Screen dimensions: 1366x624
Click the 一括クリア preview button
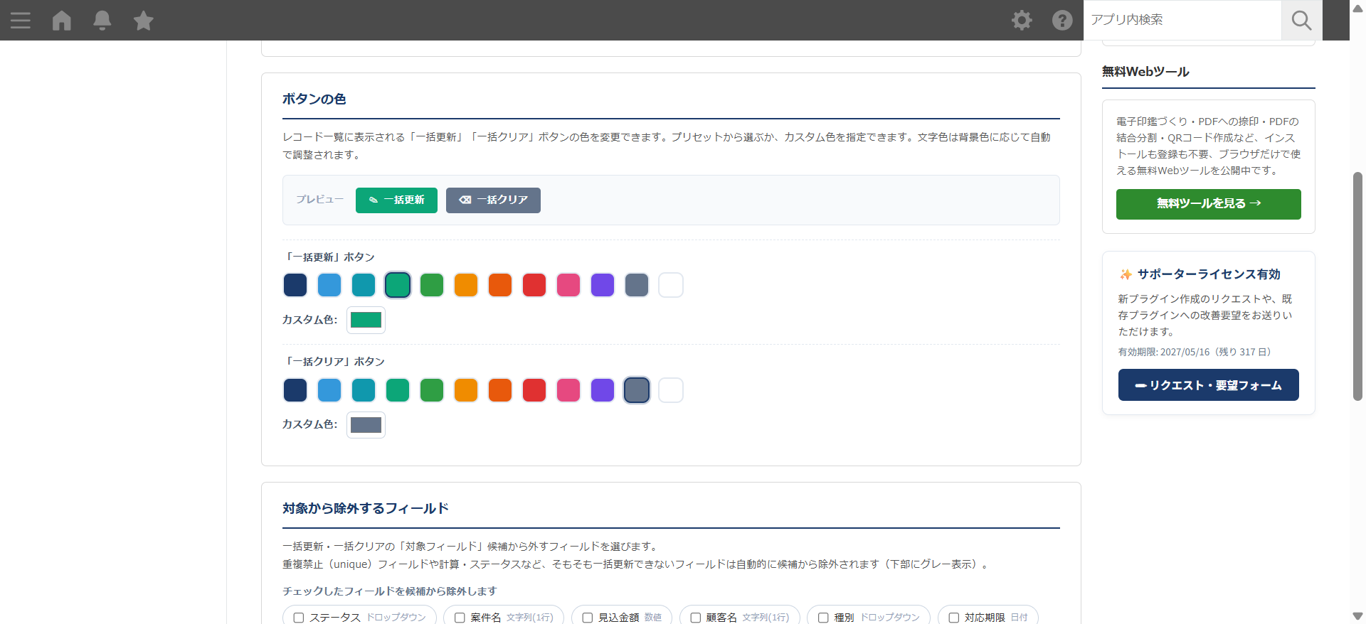coord(493,200)
